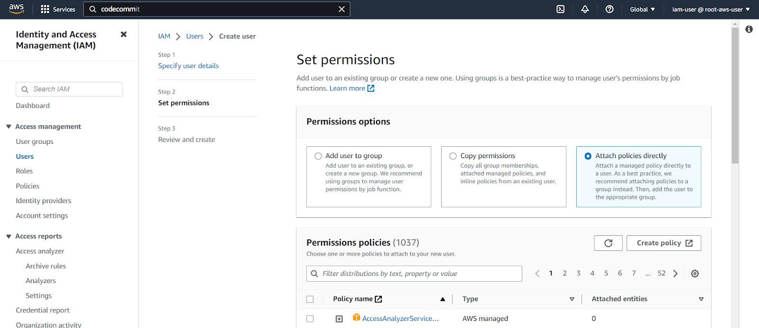Jump to policies page 52
The image size is (759, 328).
(x=661, y=274)
